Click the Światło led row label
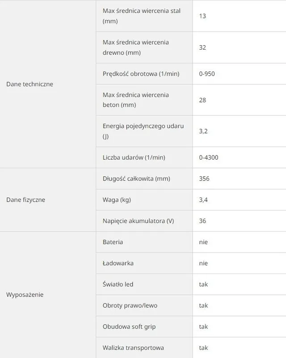 coord(118,284)
